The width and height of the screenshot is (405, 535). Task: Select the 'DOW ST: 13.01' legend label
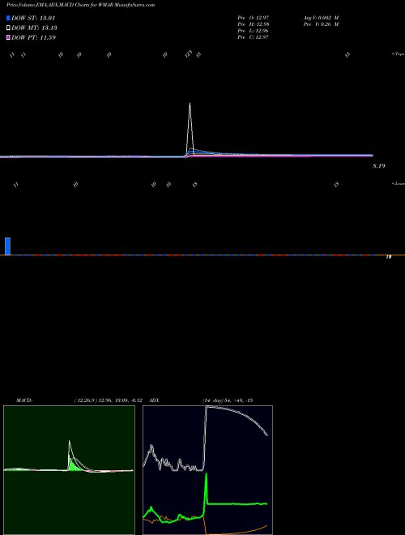33,18
